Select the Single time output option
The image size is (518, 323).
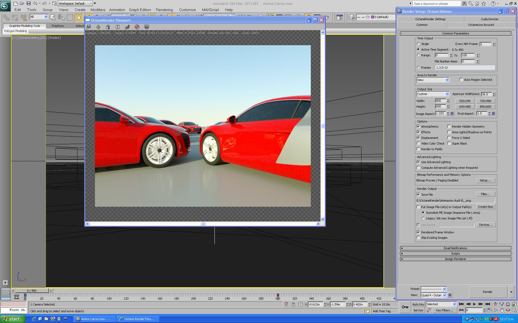point(418,44)
